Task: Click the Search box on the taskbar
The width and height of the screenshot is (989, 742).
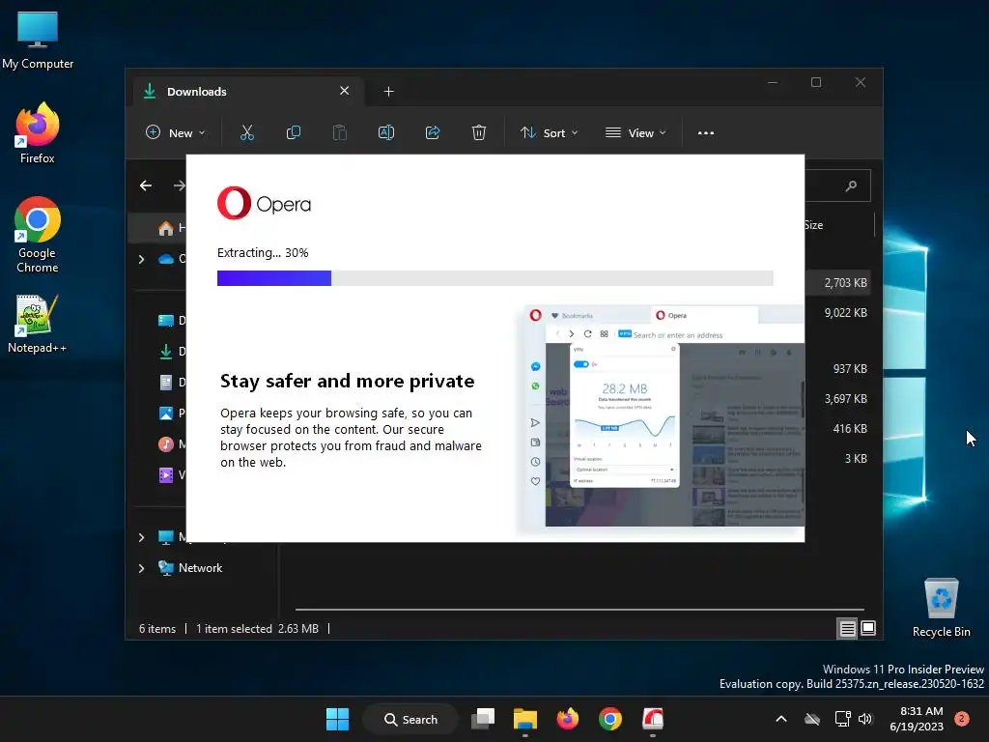Action: coord(410,719)
